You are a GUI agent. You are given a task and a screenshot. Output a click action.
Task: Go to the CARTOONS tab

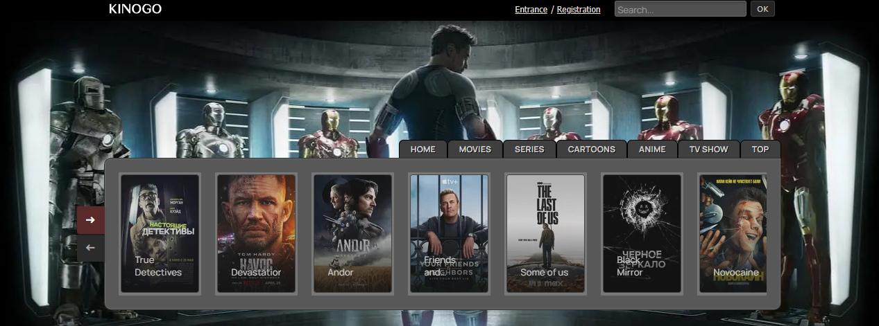click(x=592, y=150)
